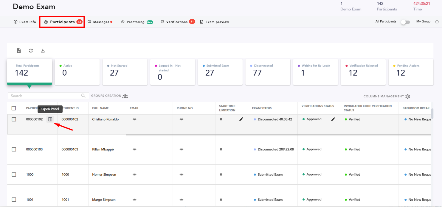
Task: Click Homer Simpson's Submitted Exam status
Action: click(x=270, y=175)
